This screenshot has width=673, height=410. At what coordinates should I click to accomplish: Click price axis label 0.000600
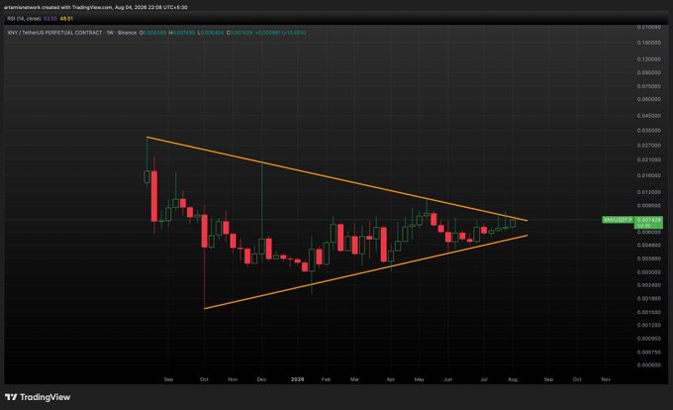(649, 365)
